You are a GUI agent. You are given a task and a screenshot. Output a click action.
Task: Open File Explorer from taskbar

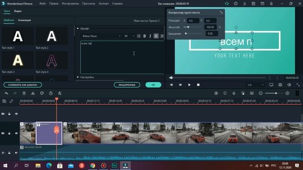tap(38, 166)
